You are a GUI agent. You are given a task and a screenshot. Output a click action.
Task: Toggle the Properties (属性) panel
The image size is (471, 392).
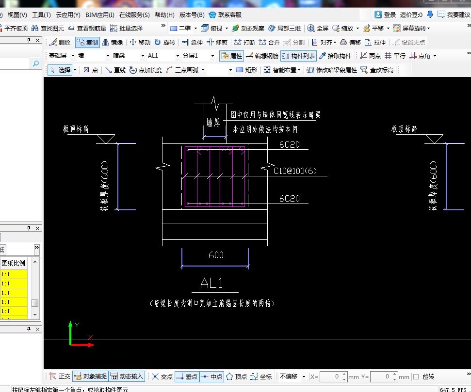click(231, 56)
